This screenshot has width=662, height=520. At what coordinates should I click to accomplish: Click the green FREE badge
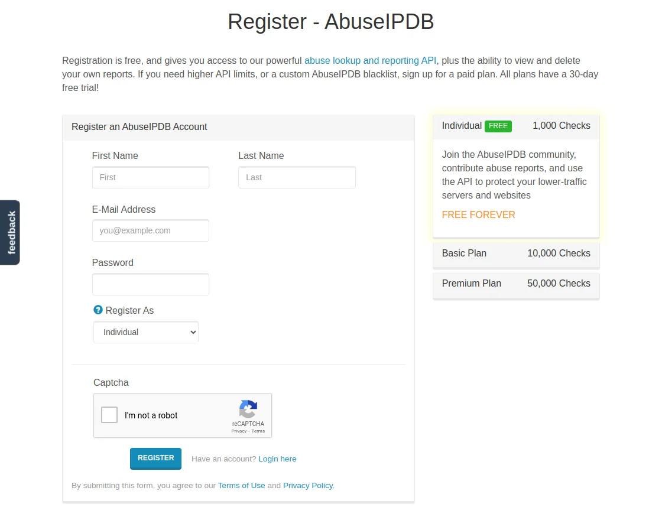tap(498, 126)
